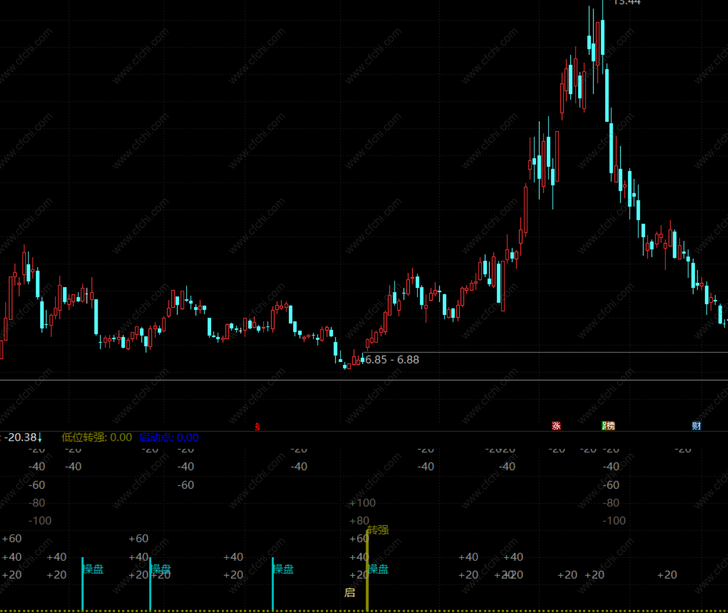Open the blue 财 financial marker
This screenshot has height=613, width=728.
click(696, 426)
